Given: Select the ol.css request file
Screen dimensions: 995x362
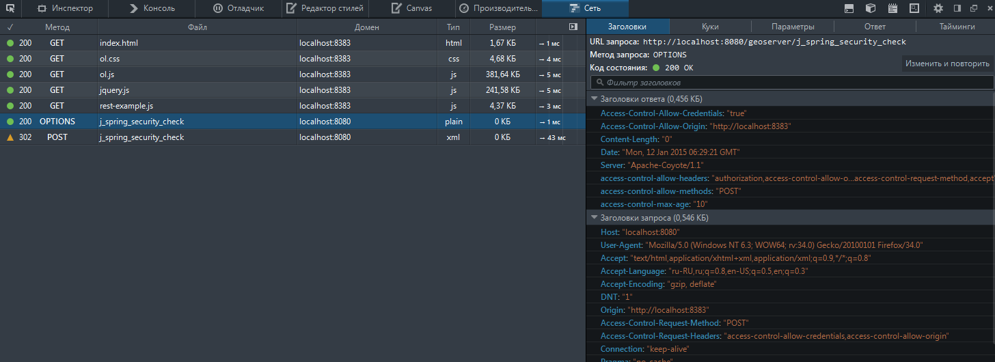Looking at the screenshot, I should [109, 59].
